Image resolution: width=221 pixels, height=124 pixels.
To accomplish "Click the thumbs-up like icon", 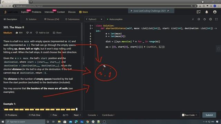I will coord(17,33).
